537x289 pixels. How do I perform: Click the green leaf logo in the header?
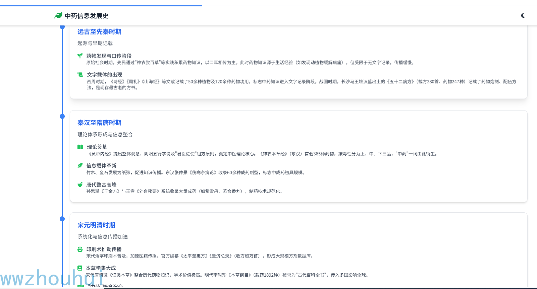coord(58,15)
